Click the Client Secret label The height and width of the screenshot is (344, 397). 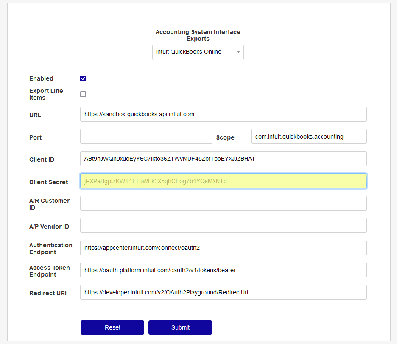(x=49, y=182)
